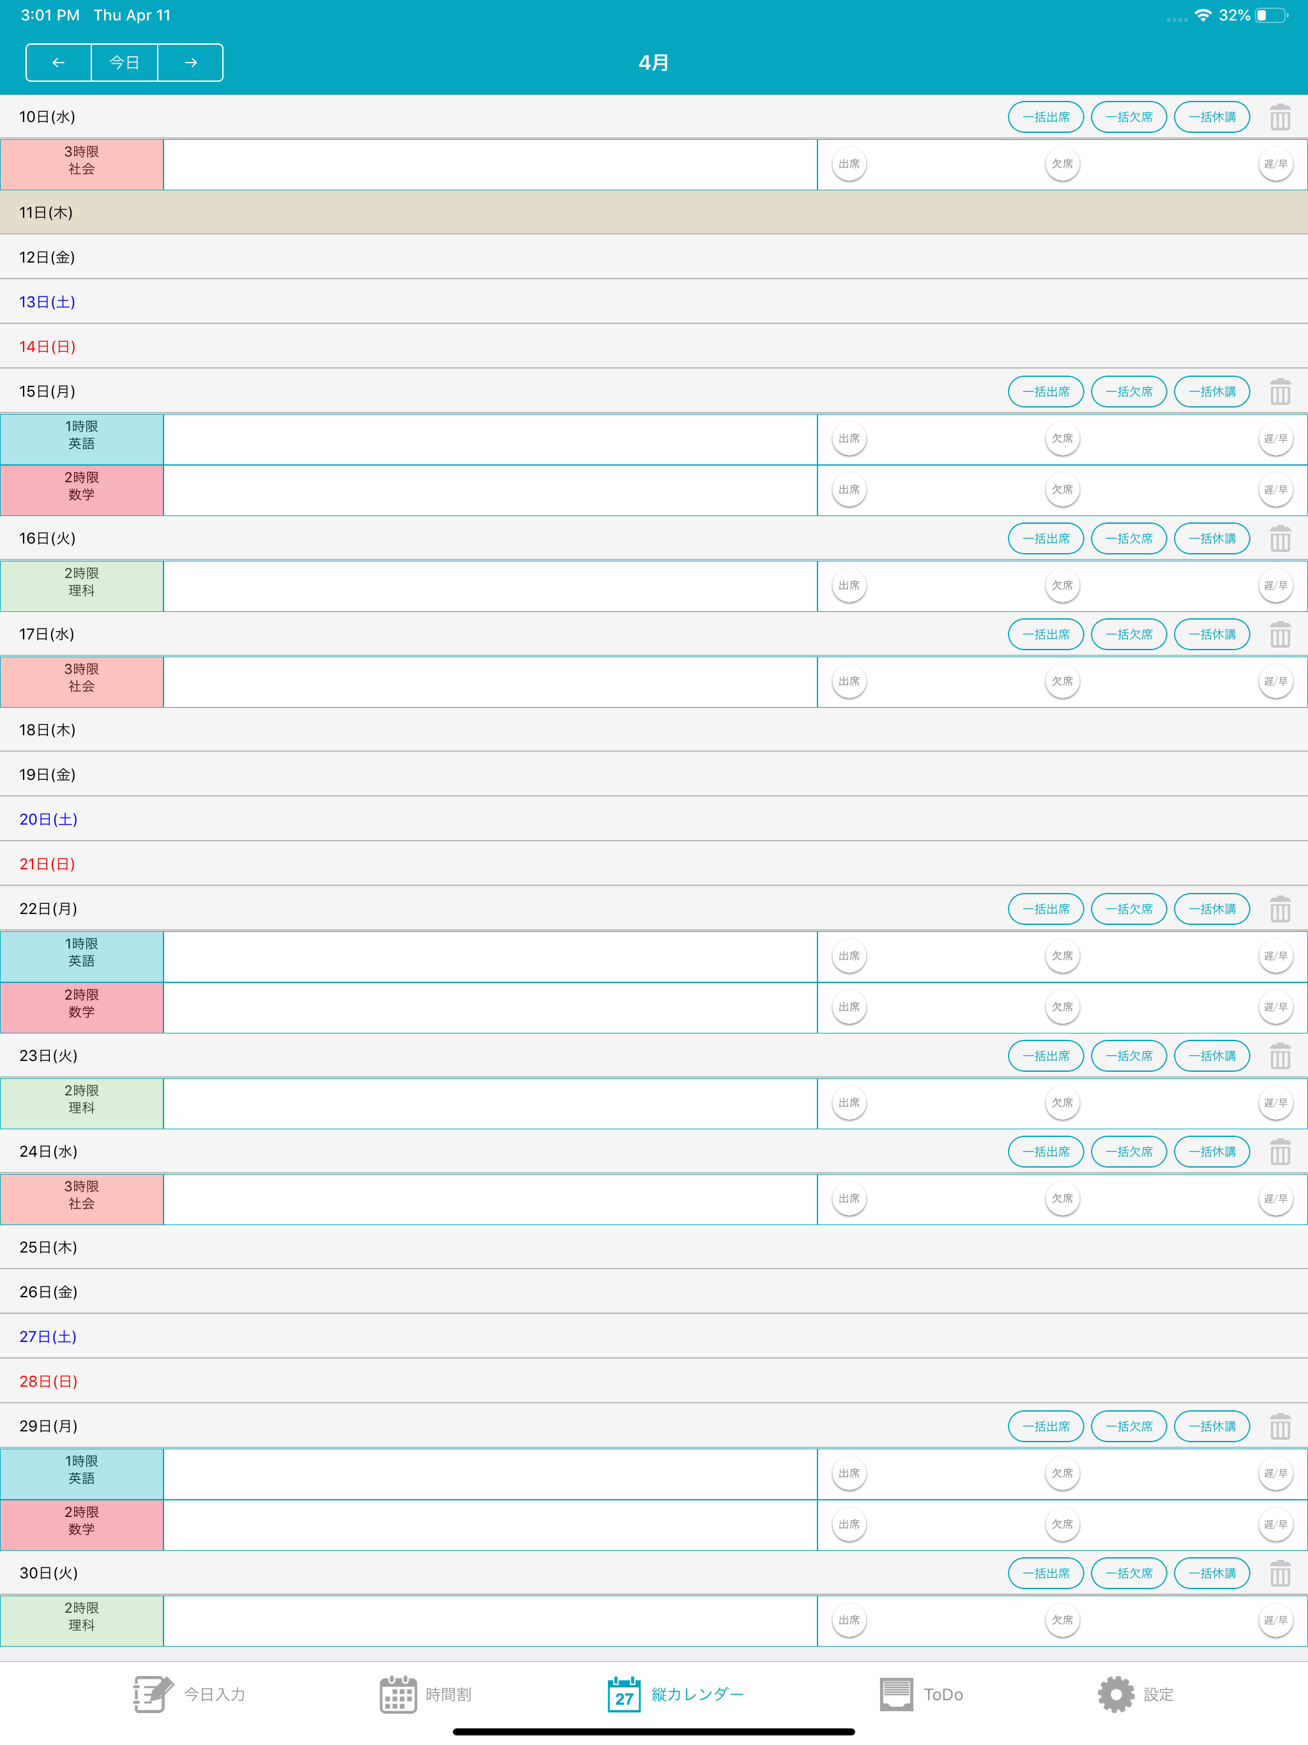
Task: Tap 一括休講 for 24日(水)
Action: tap(1213, 1152)
